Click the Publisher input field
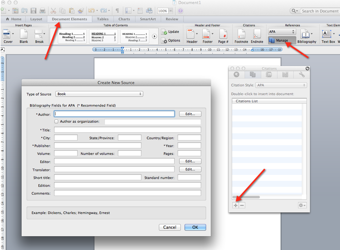Viewport: 340px width, 250px height. 98,145
